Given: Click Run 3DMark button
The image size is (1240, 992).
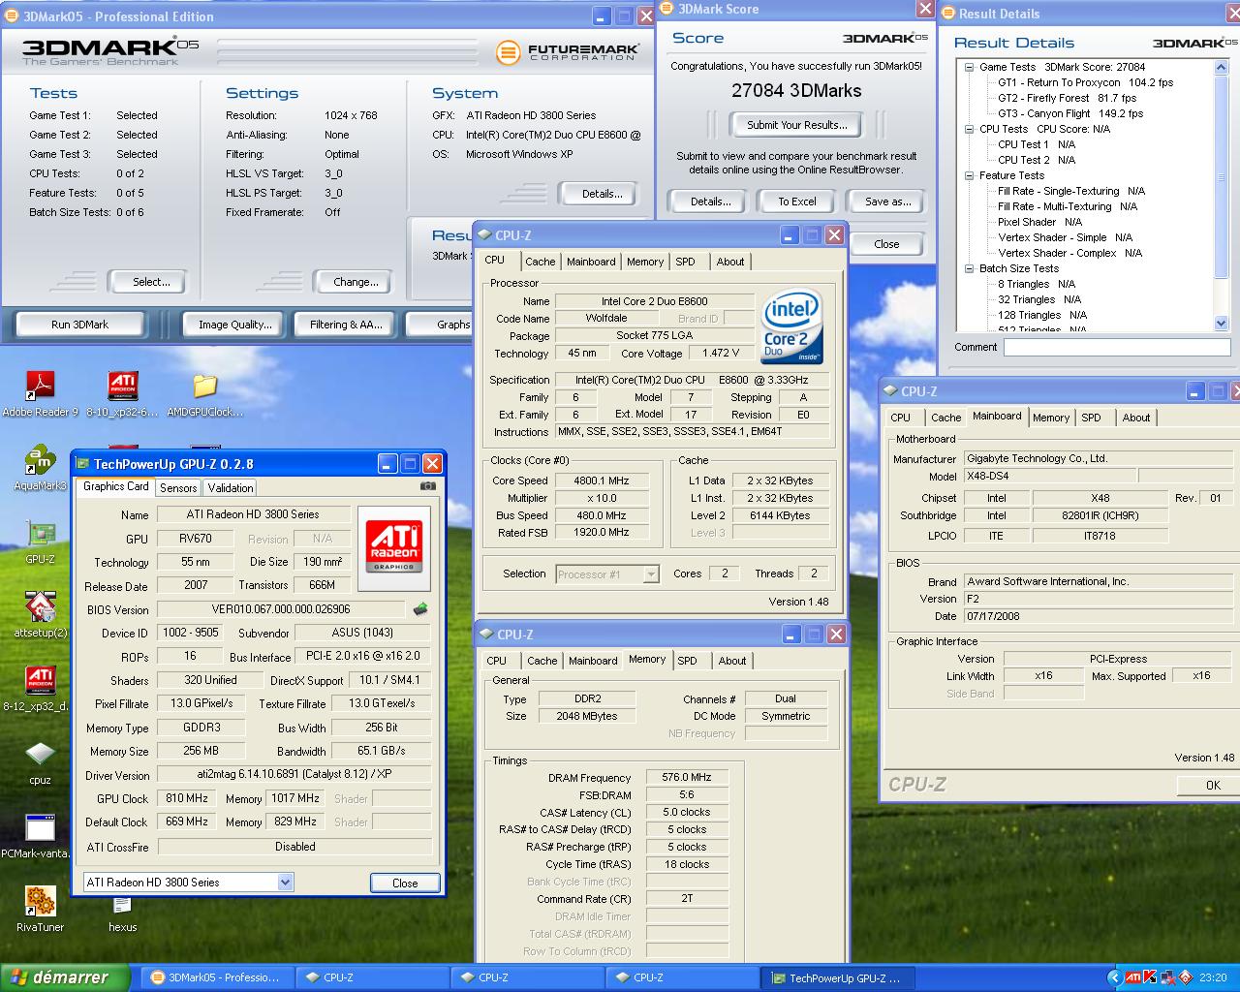Looking at the screenshot, I should click(79, 325).
